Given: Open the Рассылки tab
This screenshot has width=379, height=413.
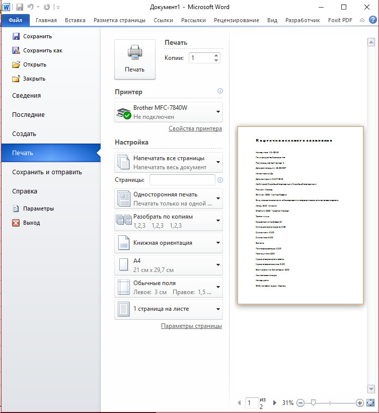Looking at the screenshot, I should click(193, 20).
